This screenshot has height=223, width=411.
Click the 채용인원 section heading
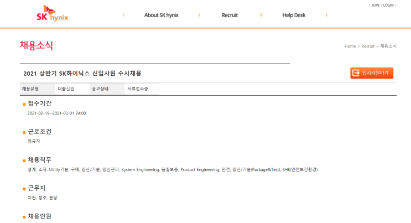[x=40, y=216]
